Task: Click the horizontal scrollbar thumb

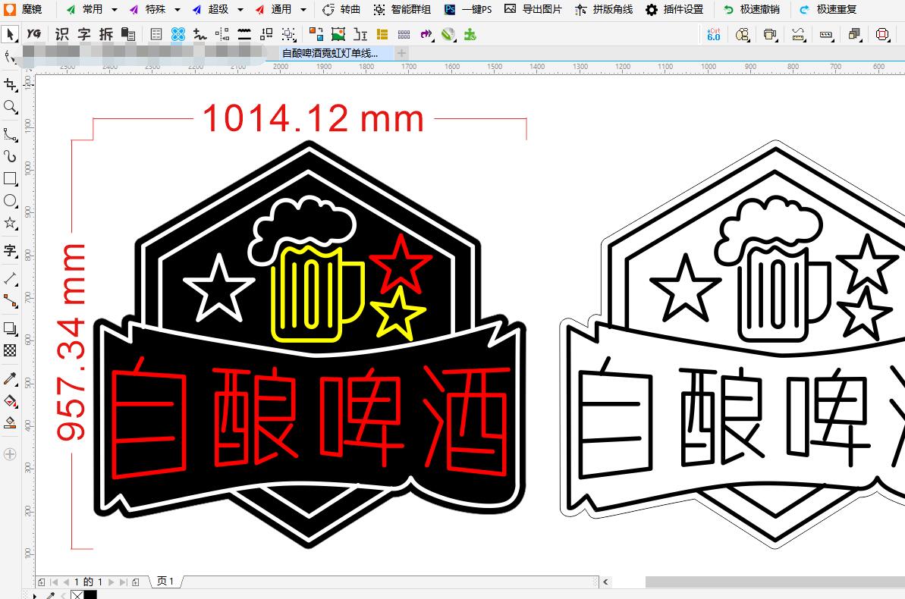Action: 775,582
